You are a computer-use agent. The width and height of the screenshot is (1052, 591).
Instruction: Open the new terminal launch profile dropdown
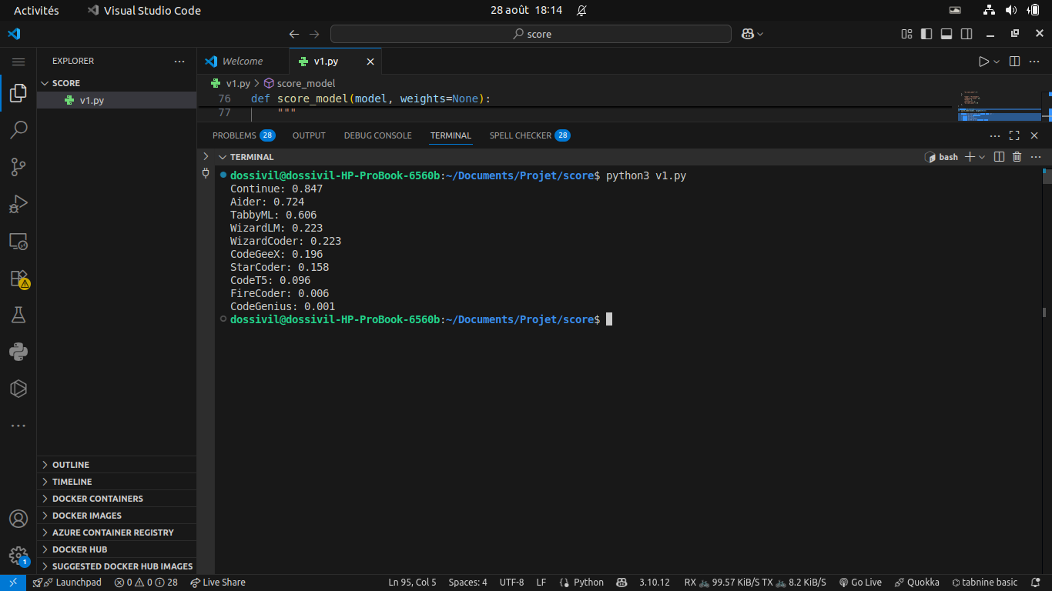click(x=982, y=157)
